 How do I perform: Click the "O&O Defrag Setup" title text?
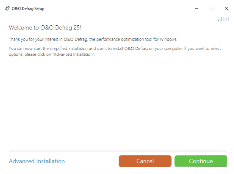pyautogui.click(x=28, y=9)
